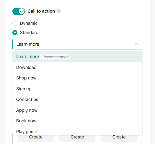Toggle the Call to action switch off

pyautogui.click(x=19, y=11)
